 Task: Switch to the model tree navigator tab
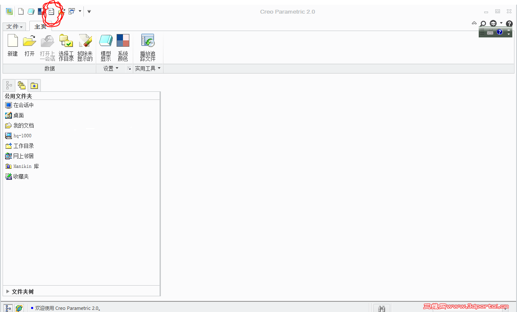tap(9, 85)
